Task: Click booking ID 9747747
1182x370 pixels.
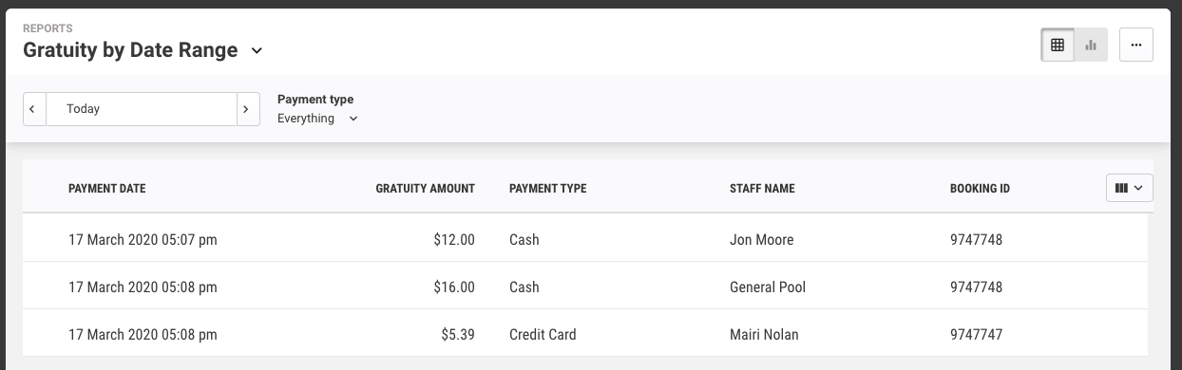Action: 976,334
